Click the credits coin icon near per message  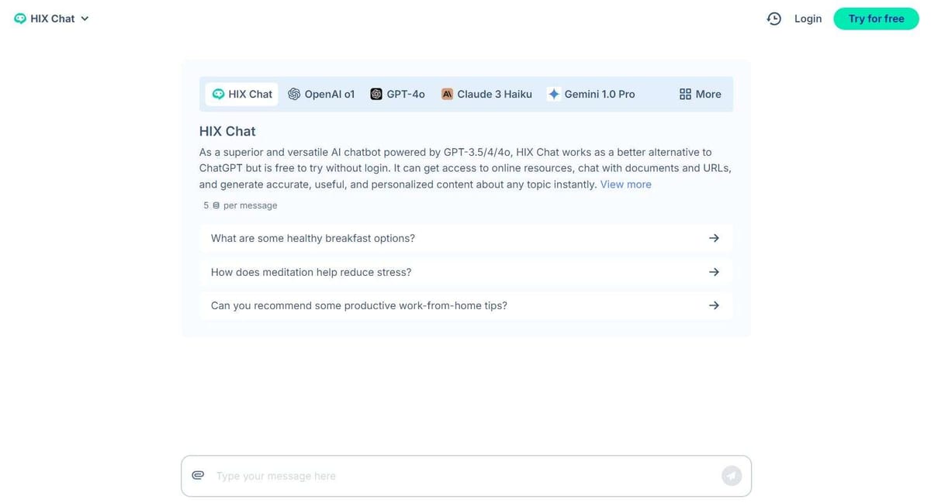(x=216, y=205)
